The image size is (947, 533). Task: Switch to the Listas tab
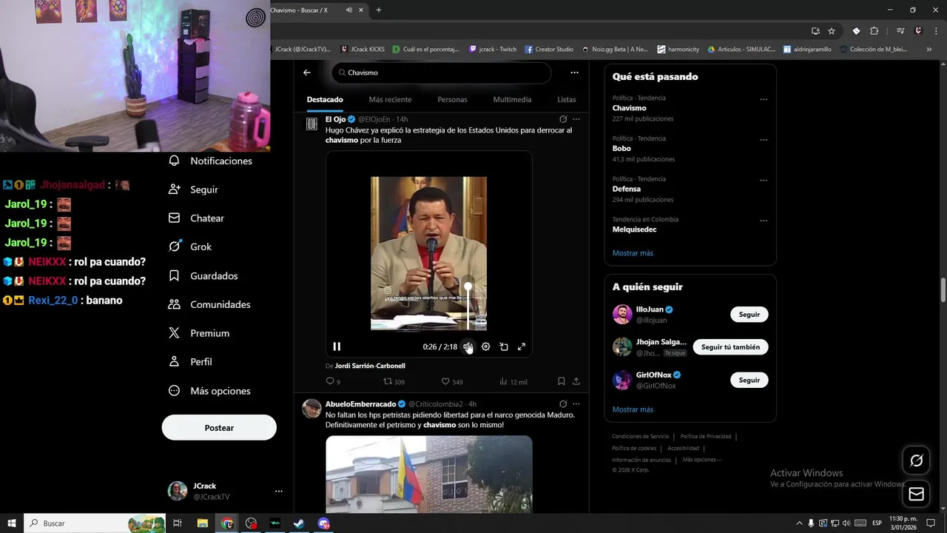coord(567,99)
